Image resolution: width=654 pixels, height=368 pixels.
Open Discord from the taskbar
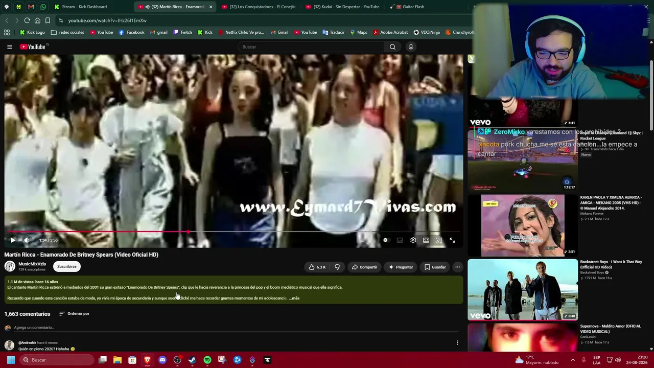[x=162, y=360]
